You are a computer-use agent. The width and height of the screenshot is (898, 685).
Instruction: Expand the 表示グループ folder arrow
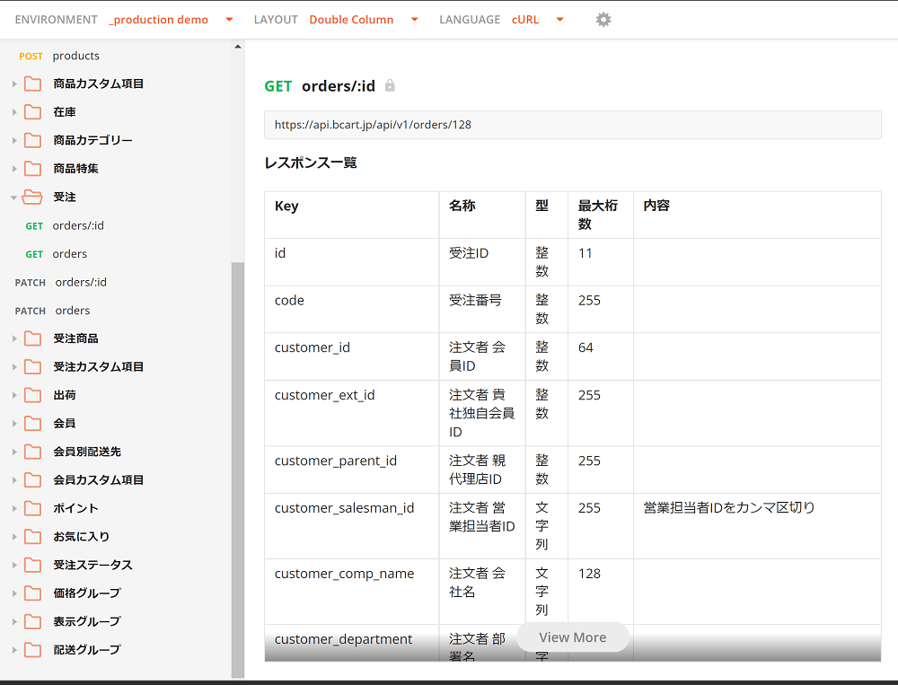pos(13,621)
